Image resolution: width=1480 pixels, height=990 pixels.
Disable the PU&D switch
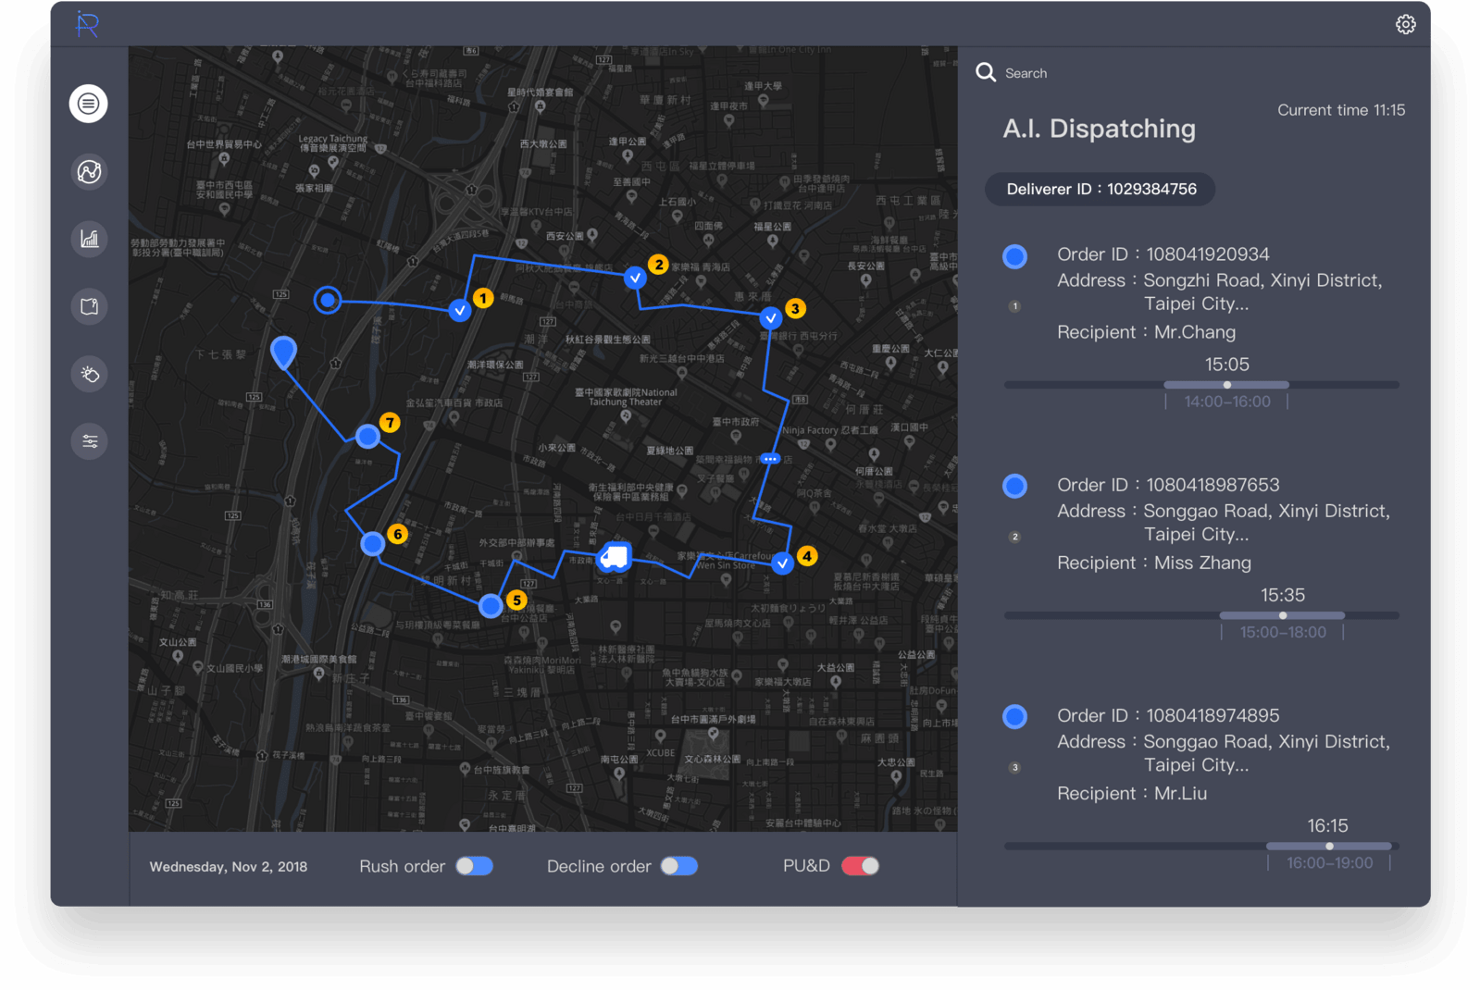pyautogui.click(x=860, y=866)
